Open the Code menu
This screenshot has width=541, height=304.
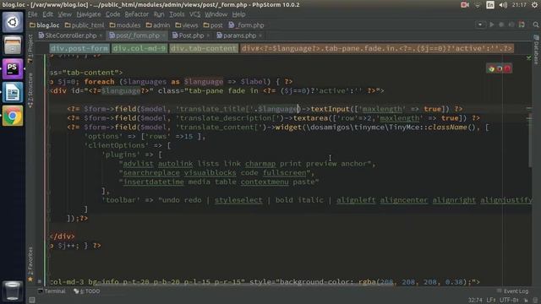pyautogui.click(x=112, y=14)
